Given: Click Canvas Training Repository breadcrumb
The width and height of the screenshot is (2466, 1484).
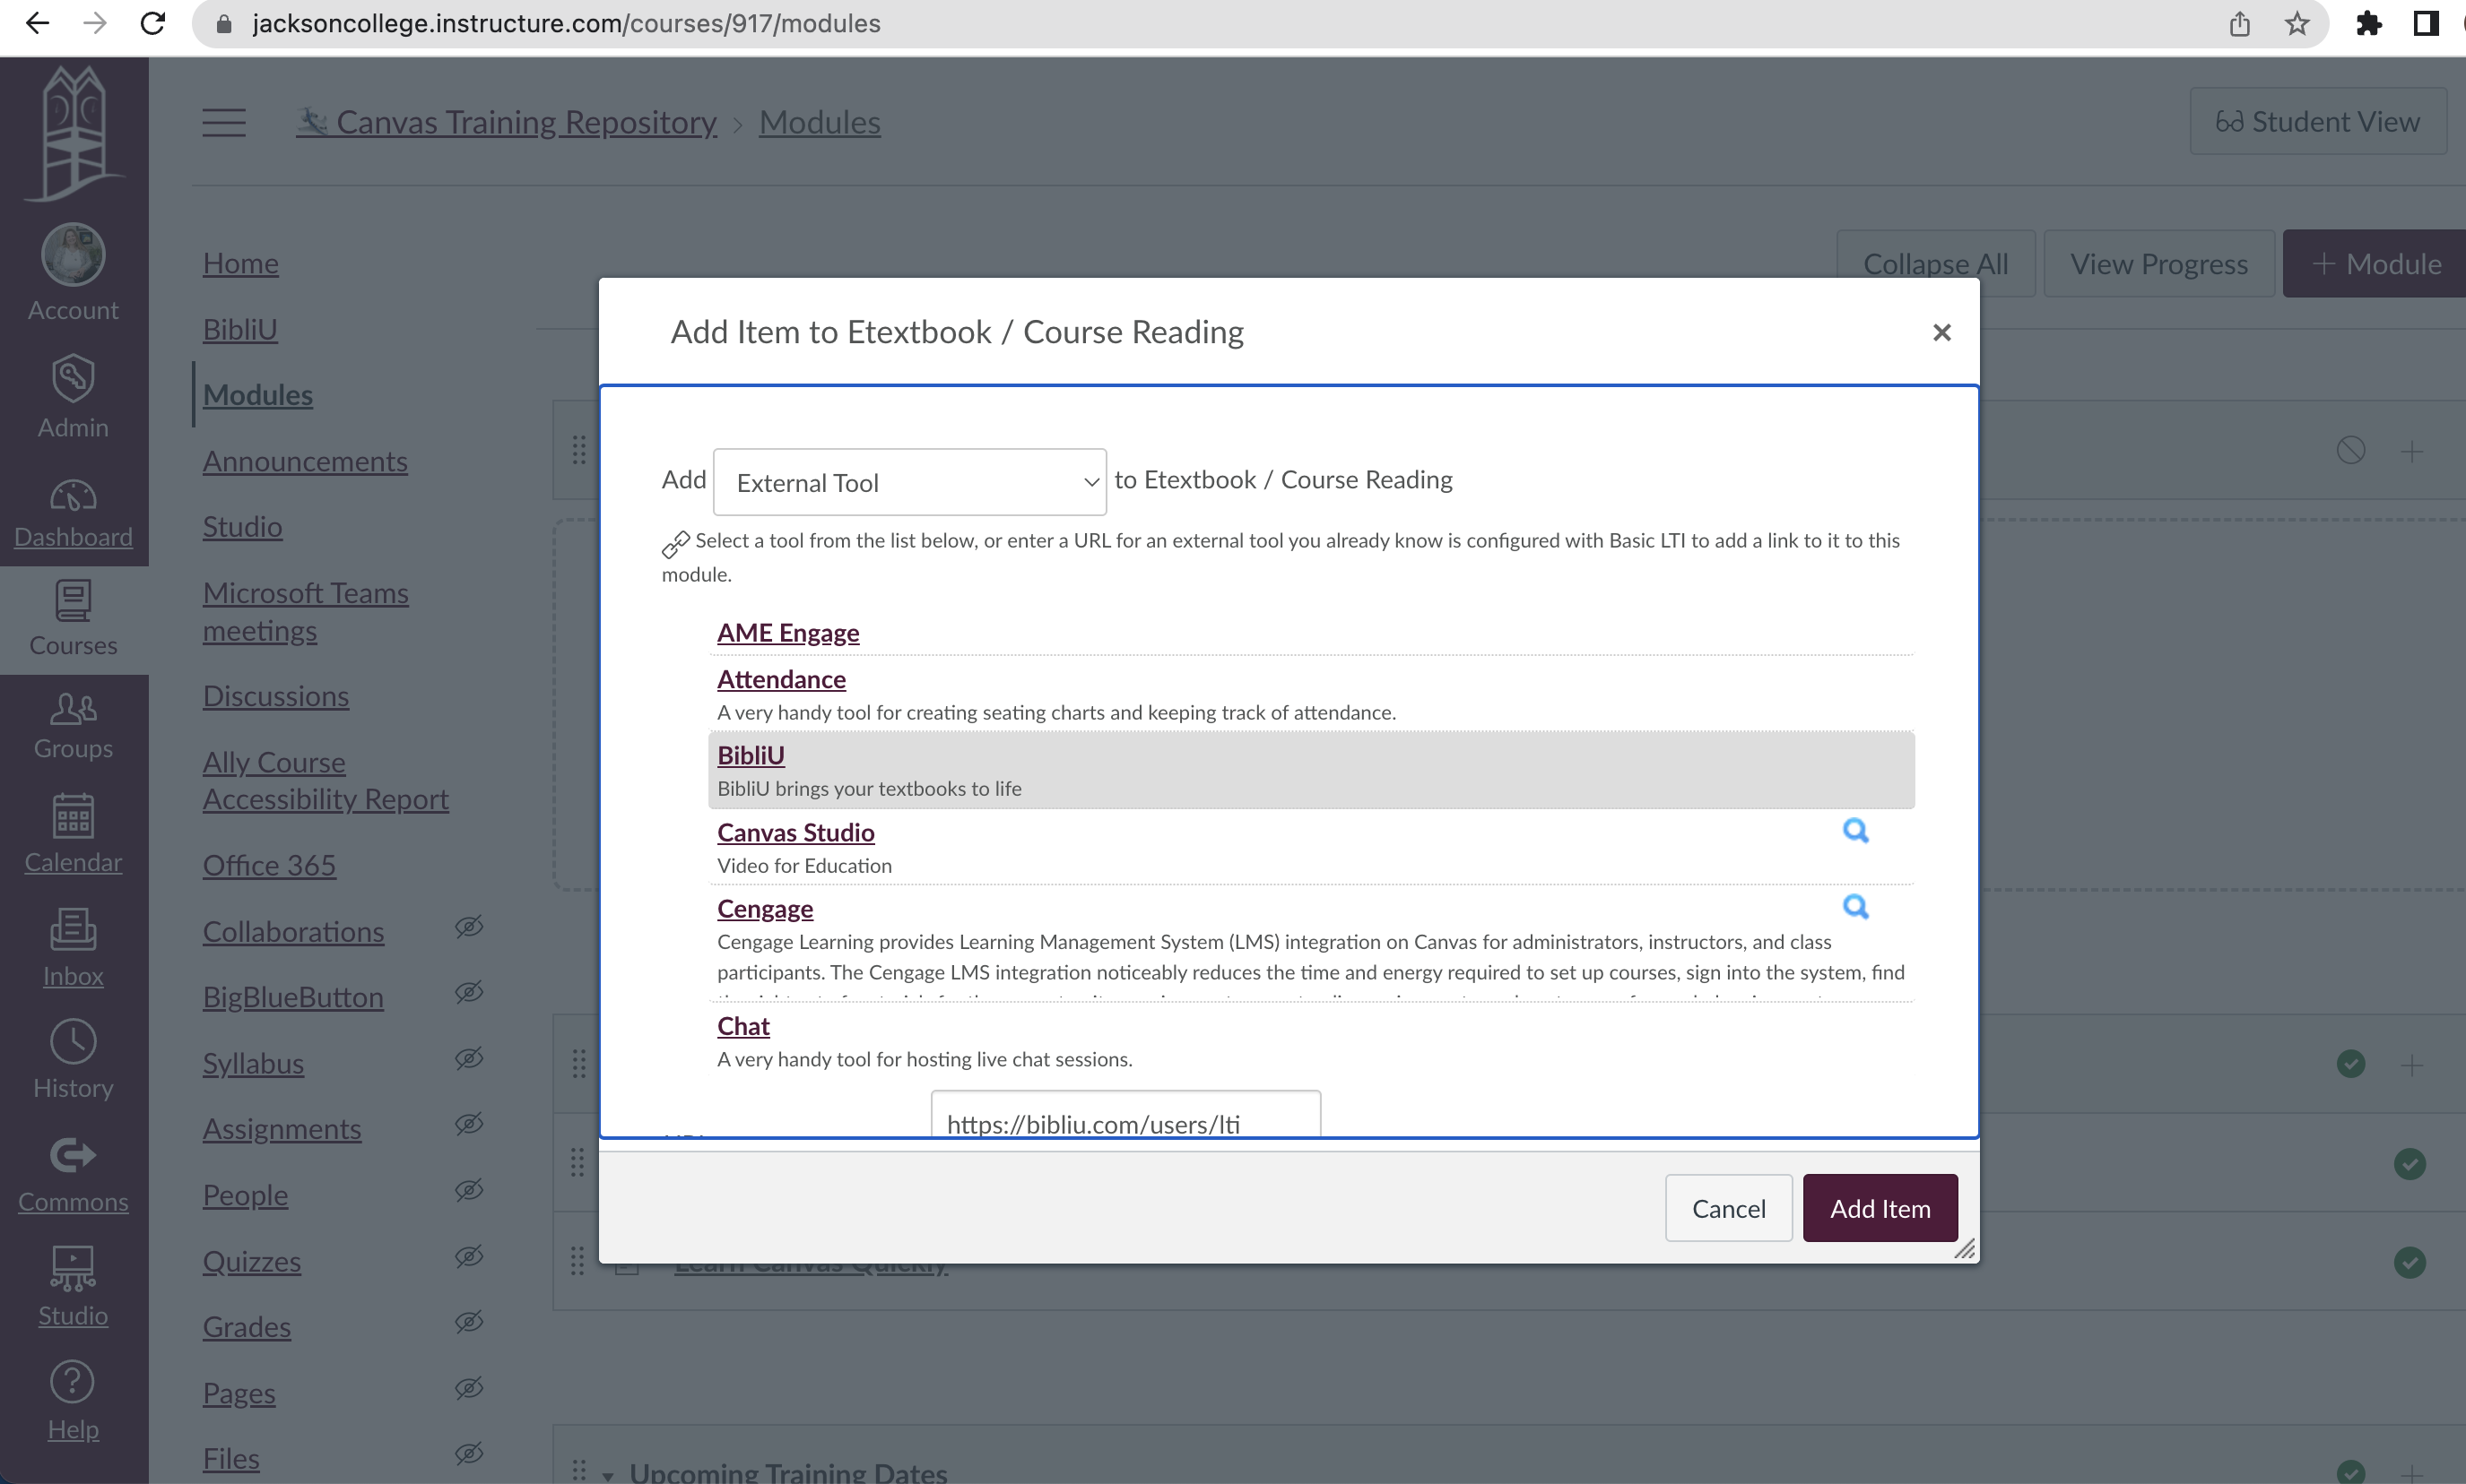Looking at the screenshot, I should 508,122.
